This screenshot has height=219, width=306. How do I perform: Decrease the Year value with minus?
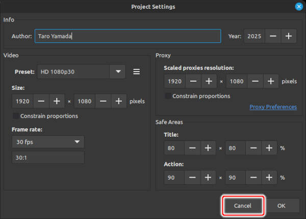273,36
